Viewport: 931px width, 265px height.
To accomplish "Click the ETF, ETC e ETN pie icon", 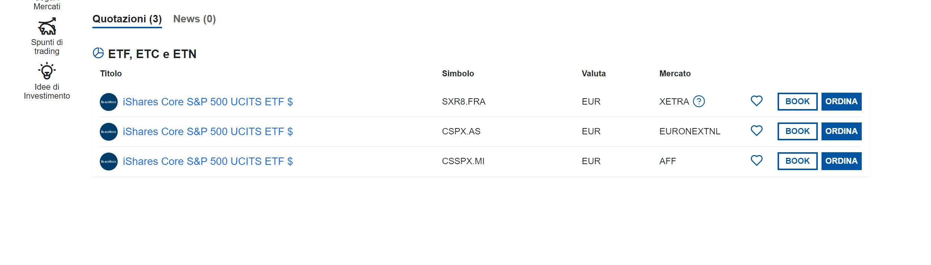I will pos(98,53).
